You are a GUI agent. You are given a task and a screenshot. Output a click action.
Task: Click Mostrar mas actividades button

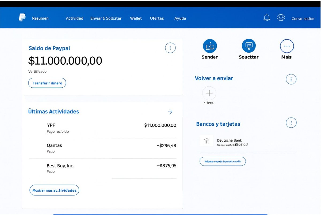[54, 190]
